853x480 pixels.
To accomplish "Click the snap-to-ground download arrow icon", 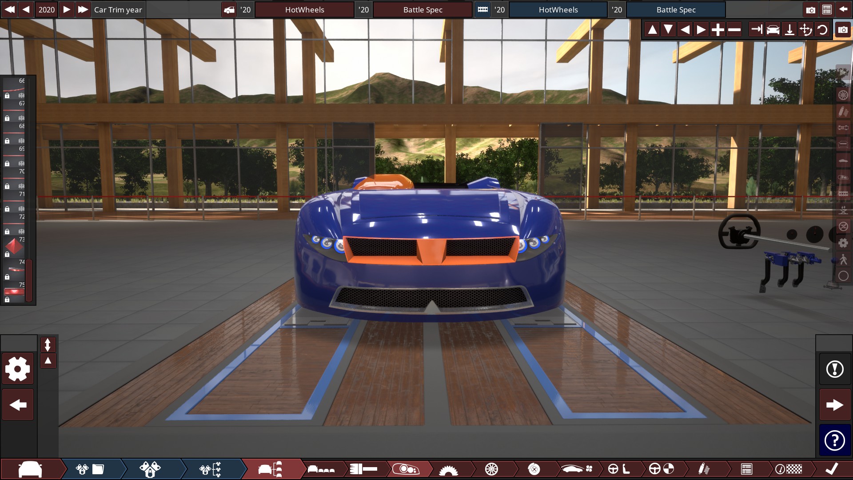I will [789, 30].
